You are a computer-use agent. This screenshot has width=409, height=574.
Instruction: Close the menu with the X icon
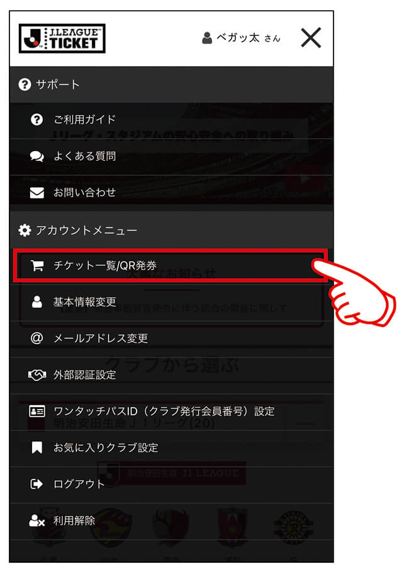(311, 37)
